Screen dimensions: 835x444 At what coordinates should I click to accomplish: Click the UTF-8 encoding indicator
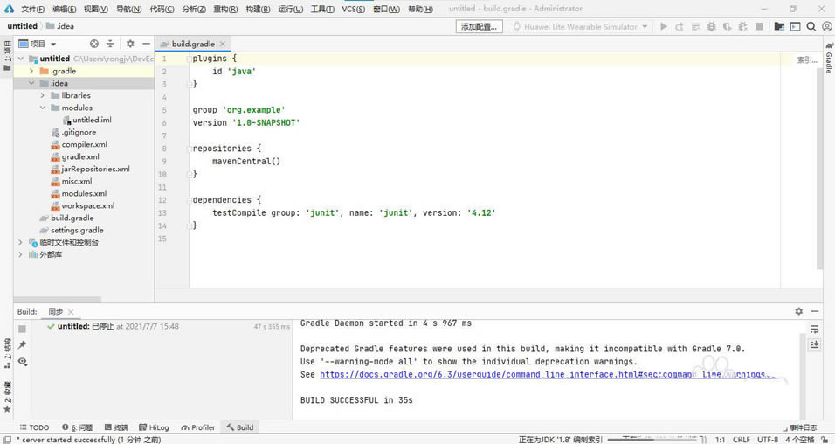(768, 440)
